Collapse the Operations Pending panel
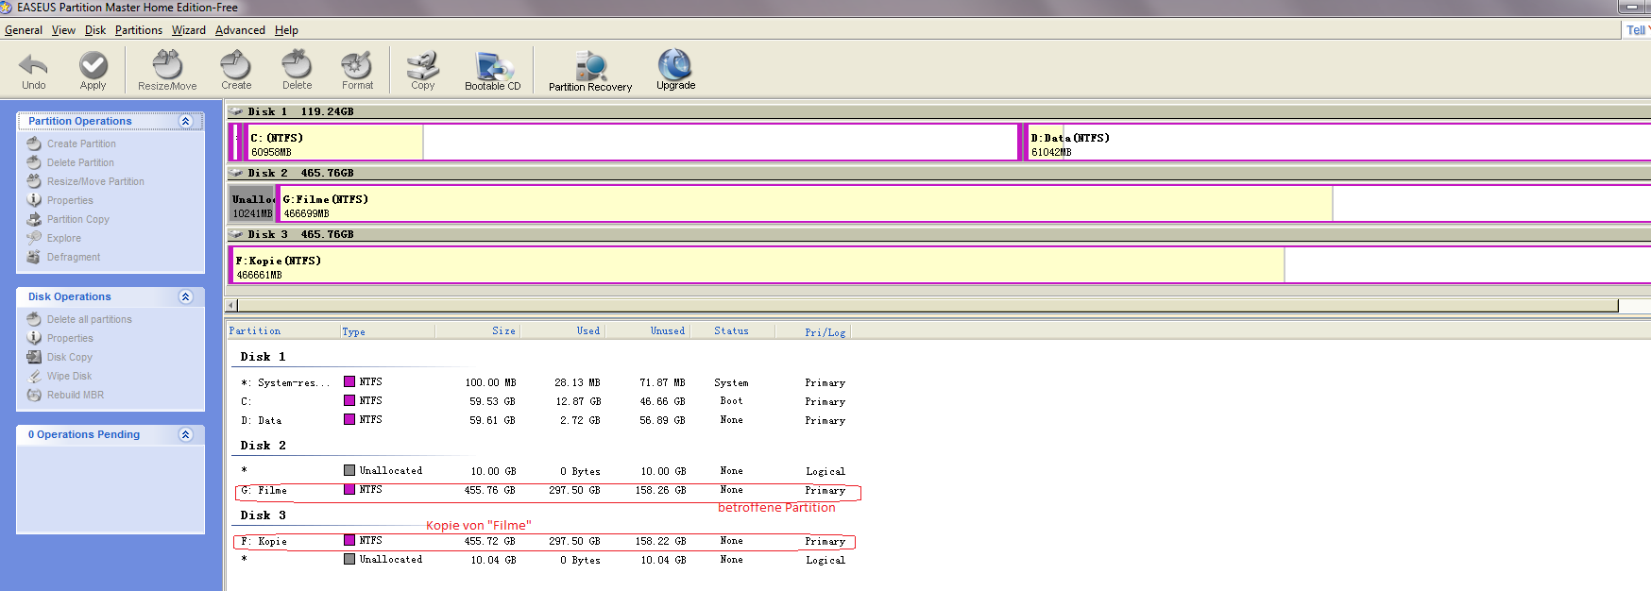Image resolution: width=1651 pixels, height=591 pixels. tap(185, 434)
